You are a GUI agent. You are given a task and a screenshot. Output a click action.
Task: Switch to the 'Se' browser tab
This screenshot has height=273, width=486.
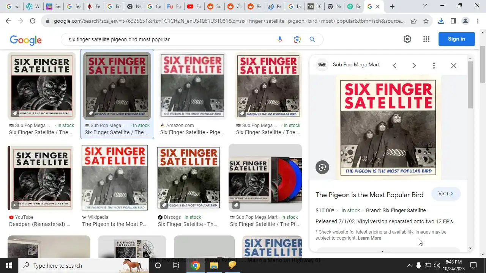pos(54,6)
